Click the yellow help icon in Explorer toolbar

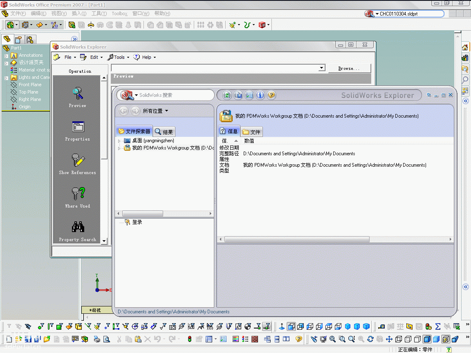tap(271, 96)
